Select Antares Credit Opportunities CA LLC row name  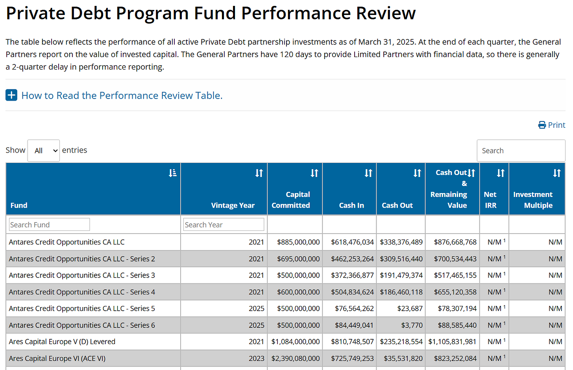coord(67,242)
